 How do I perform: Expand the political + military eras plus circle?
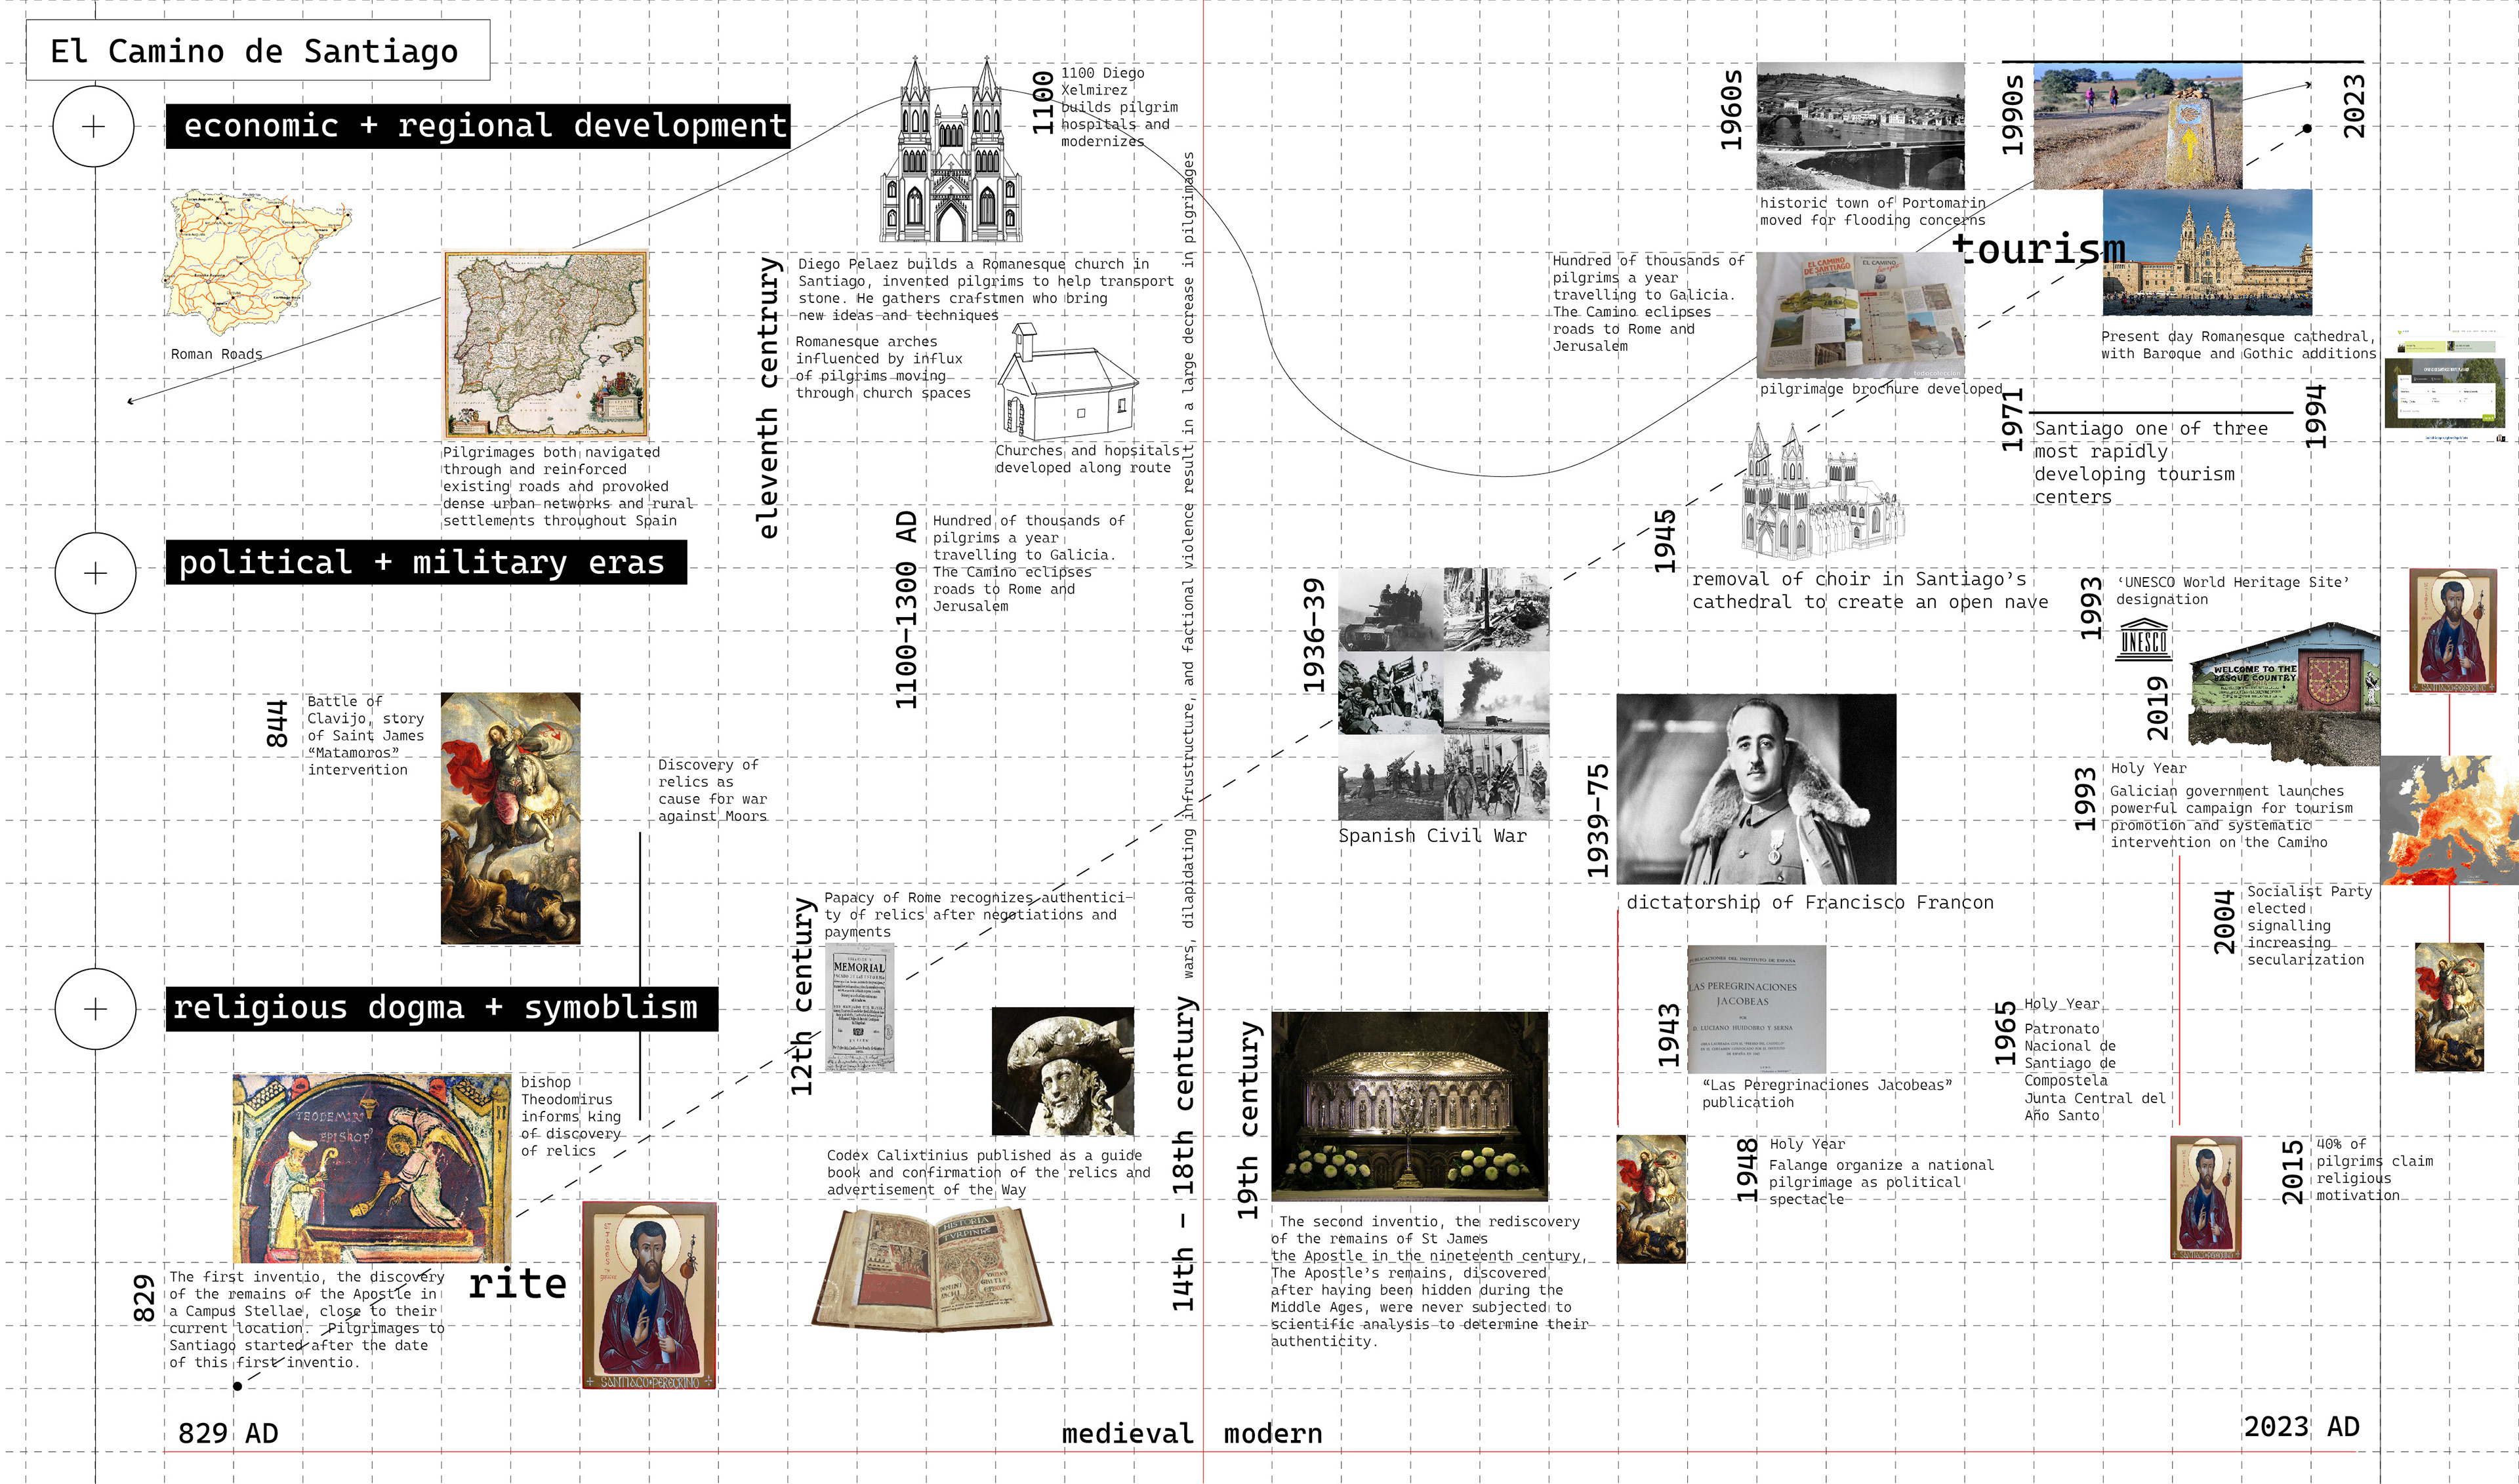95,573
